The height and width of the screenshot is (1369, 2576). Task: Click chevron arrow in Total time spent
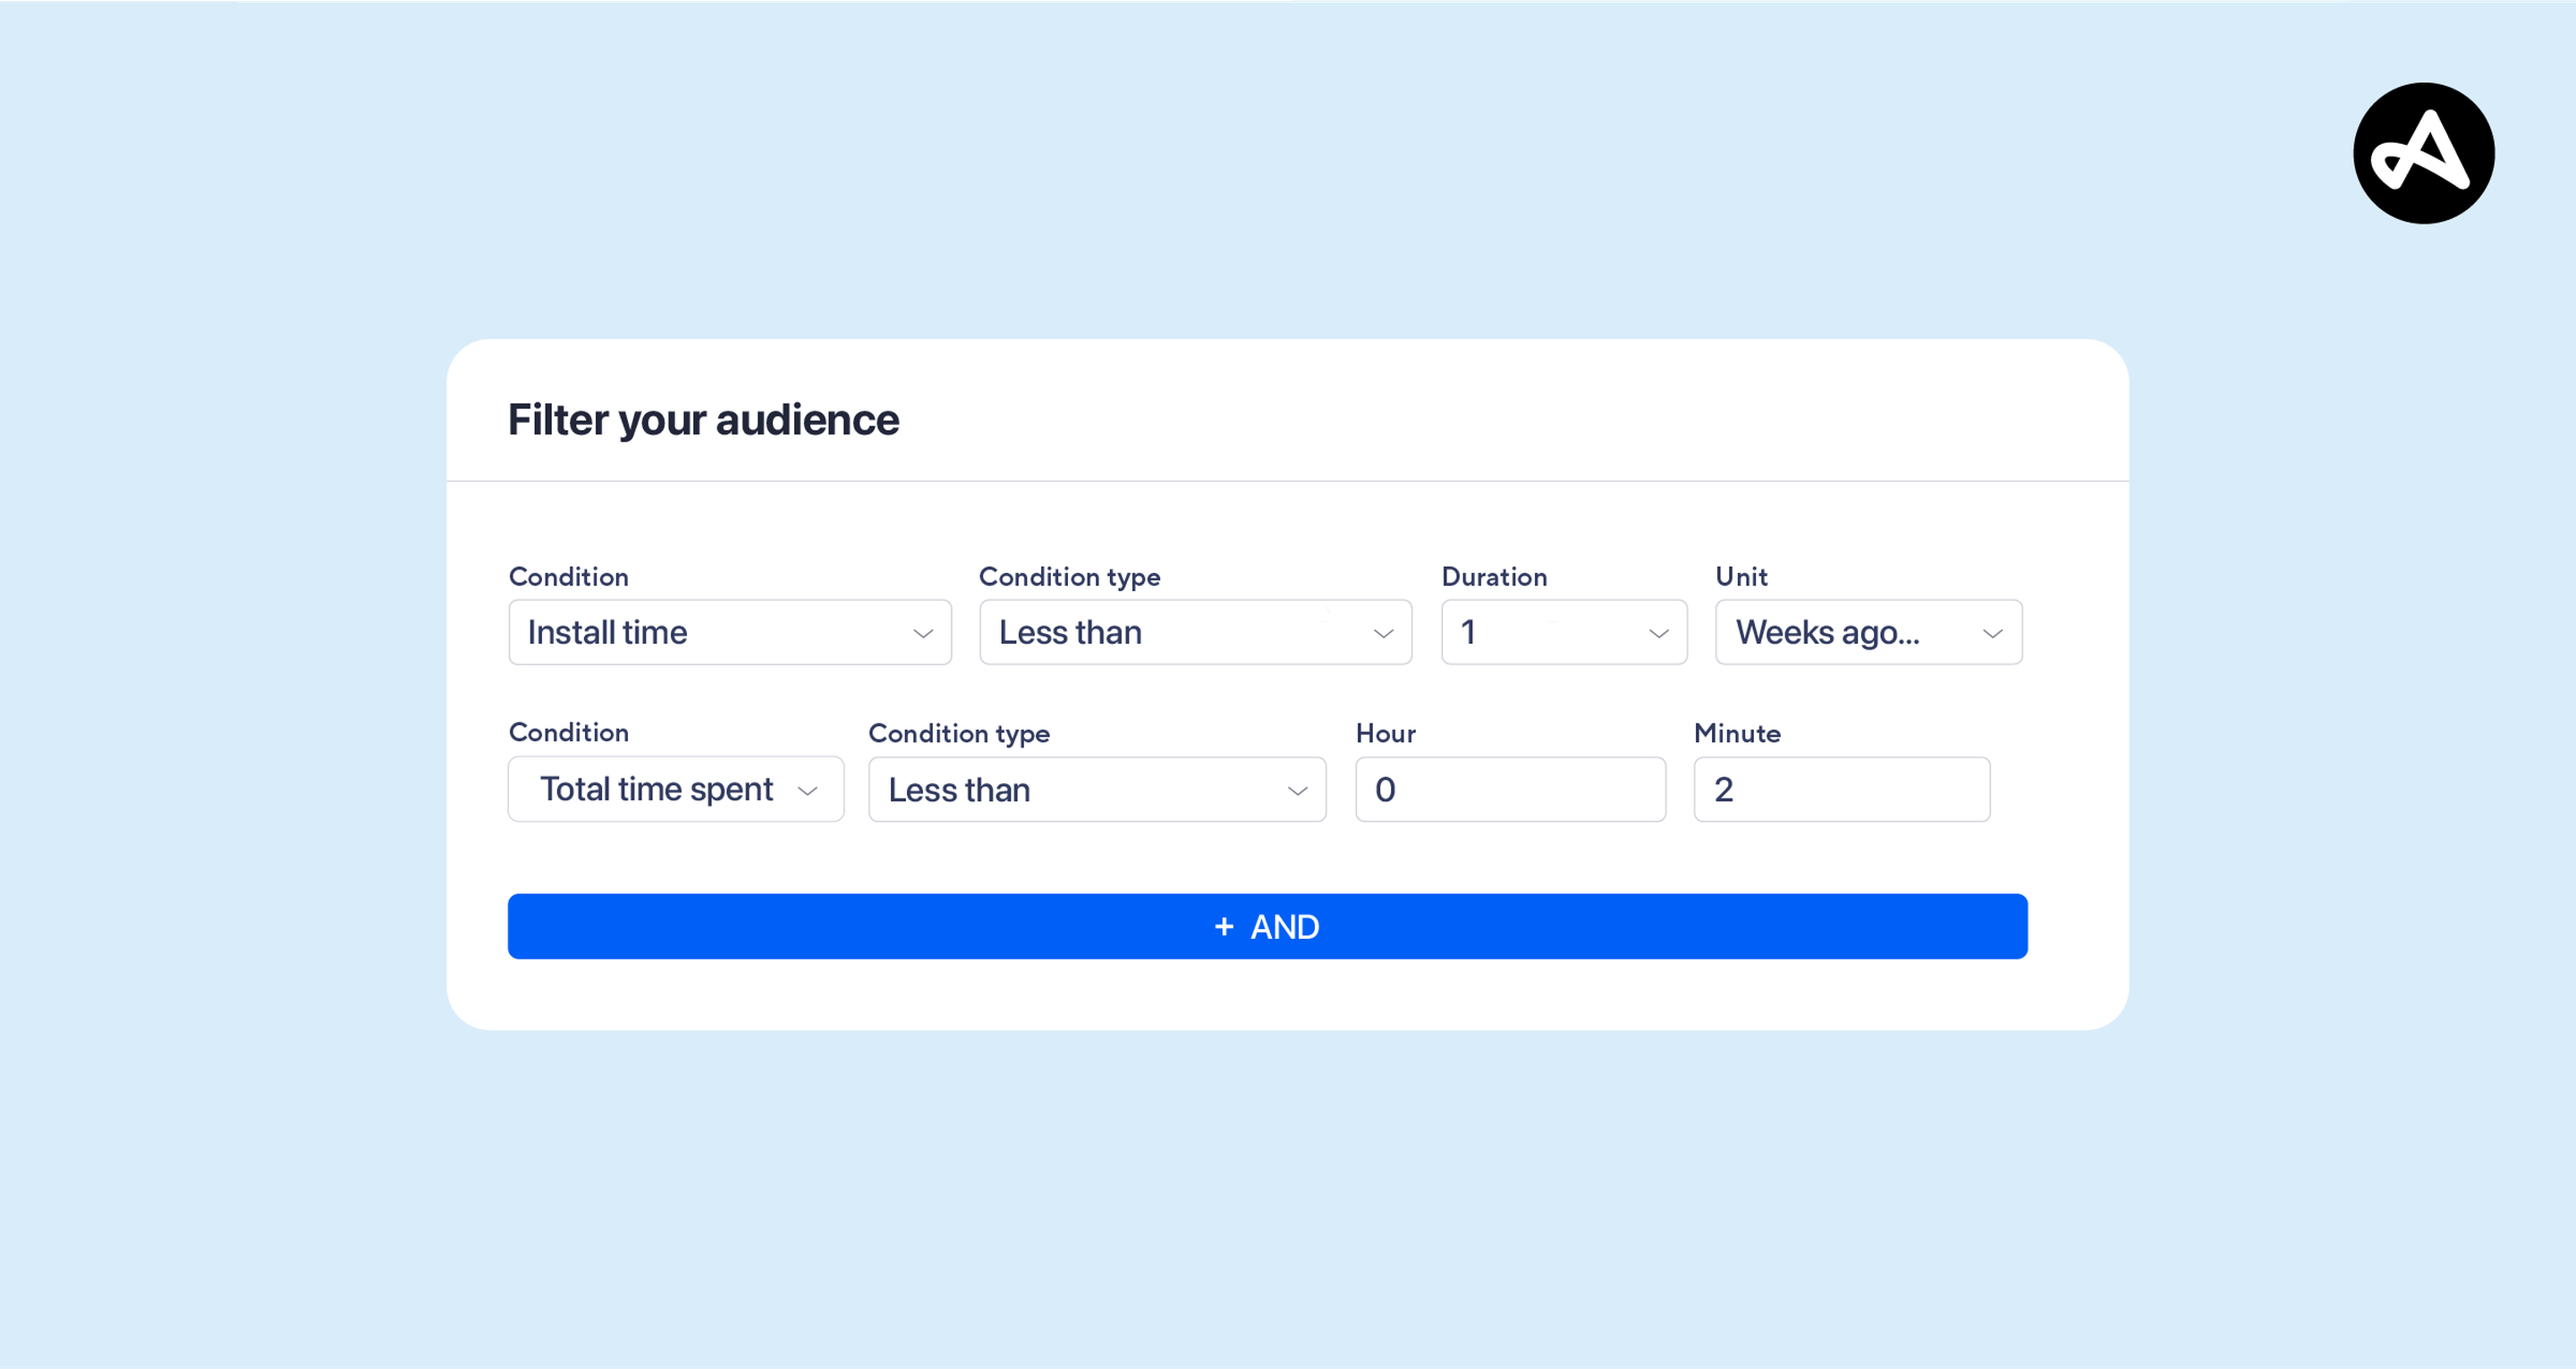pyautogui.click(x=807, y=791)
